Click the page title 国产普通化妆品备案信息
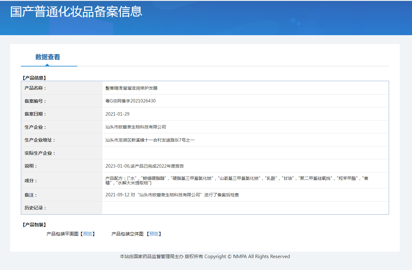Image resolution: width=412 pixels, height=270 pixels. [x=76, y=12]
